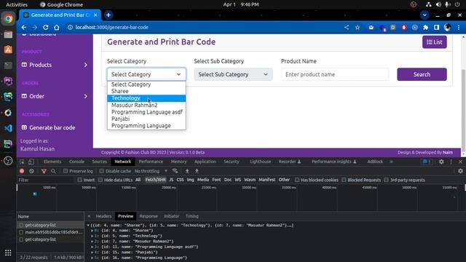Filter requests by Fetch/XHR
The width and height of the screenshot is (466, 262).
pyautogui.click(x=155, y=180)
